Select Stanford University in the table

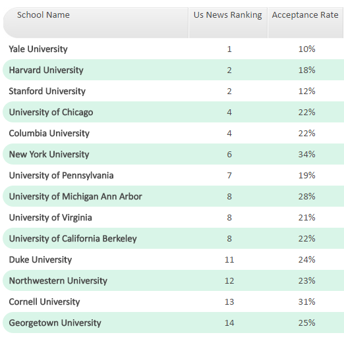tap(173, 91)
